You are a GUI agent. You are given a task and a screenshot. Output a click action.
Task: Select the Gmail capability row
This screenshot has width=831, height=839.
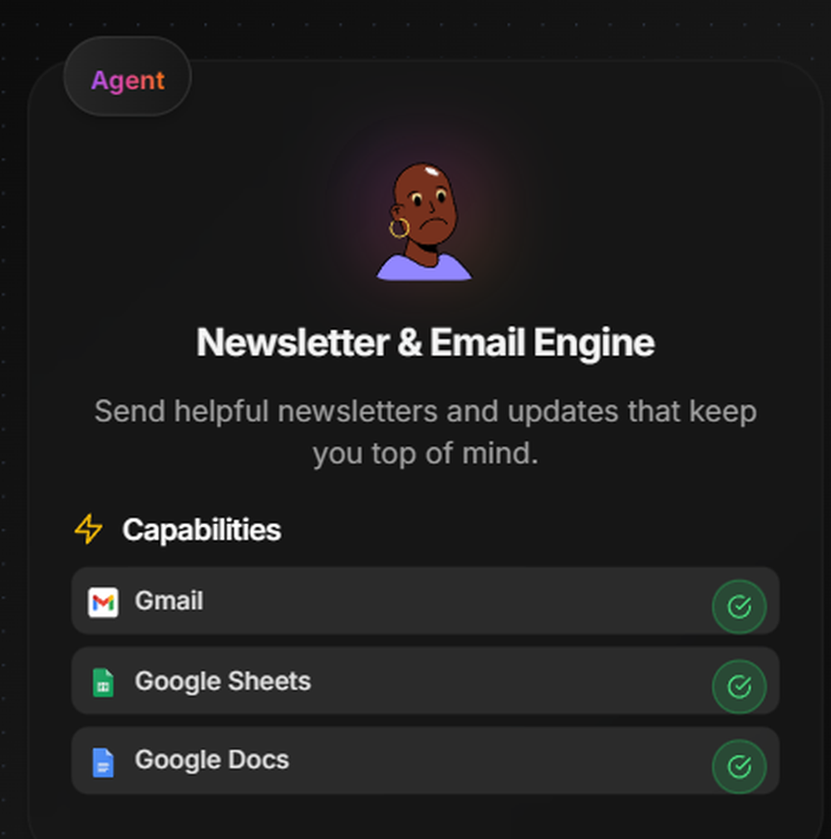pyautogui.click(x=425, y=601)
